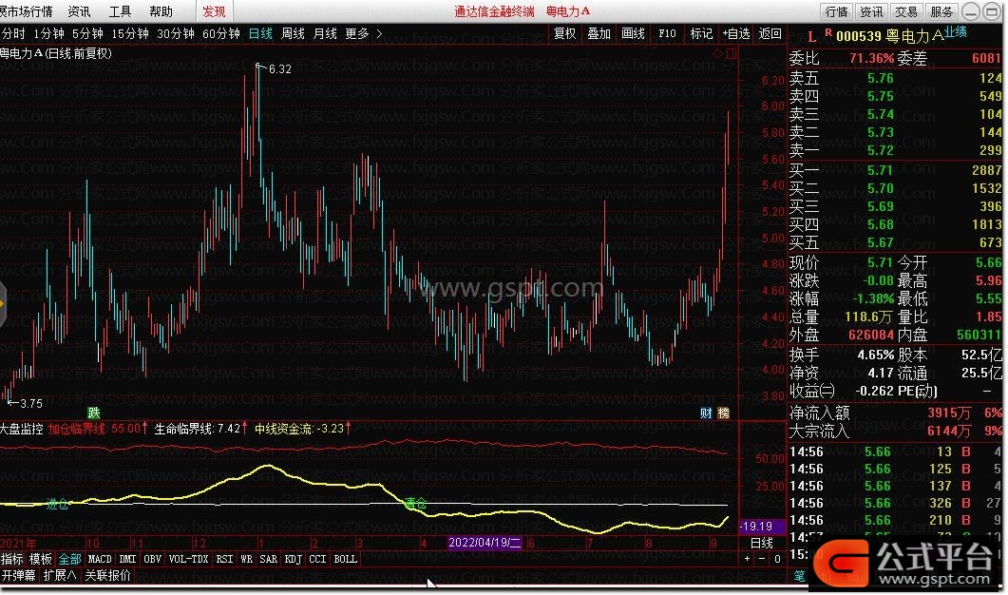Open the 市场行情 menu
The height and width of the screenshot is (595, 1008).
(27, 11)
